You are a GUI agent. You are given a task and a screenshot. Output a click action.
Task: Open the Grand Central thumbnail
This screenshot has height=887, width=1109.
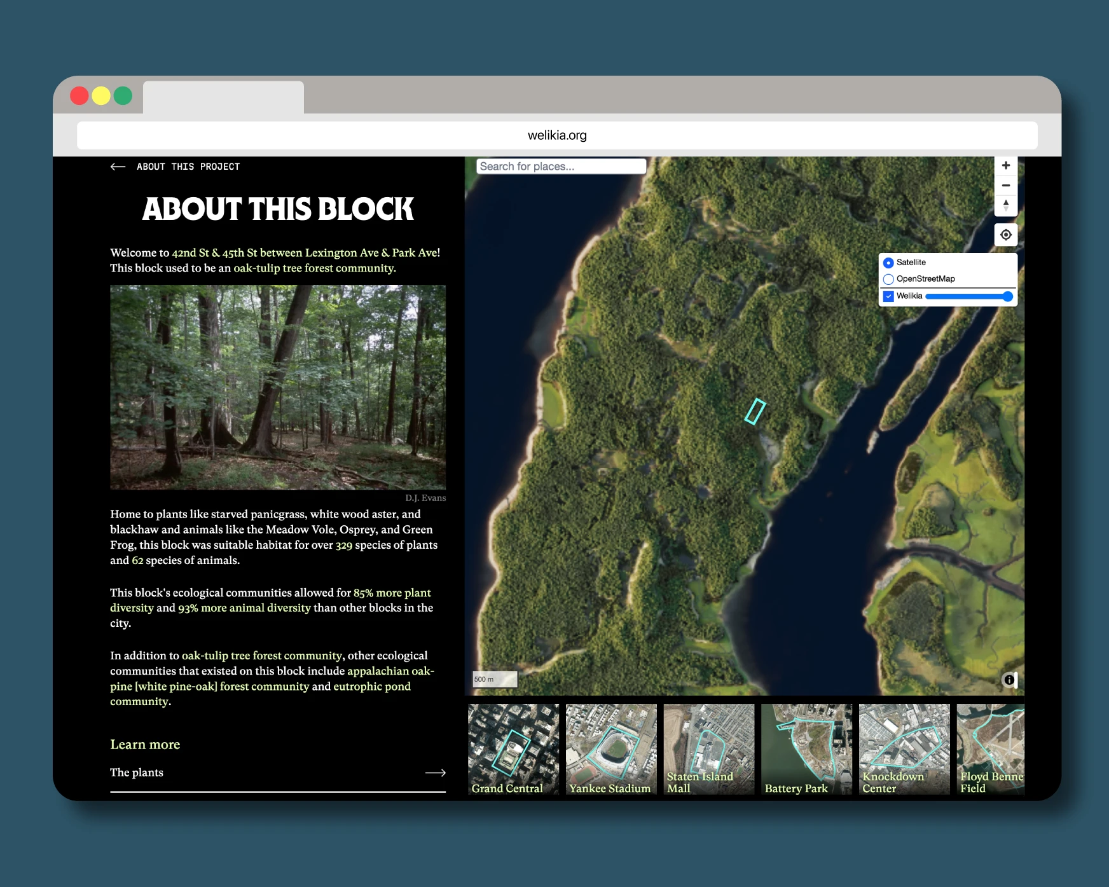tap(513, 749)
